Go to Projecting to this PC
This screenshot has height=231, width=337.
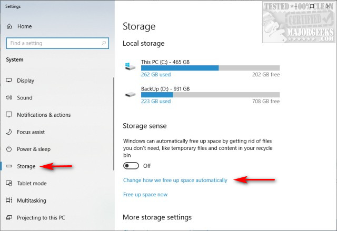pos(41,217)
